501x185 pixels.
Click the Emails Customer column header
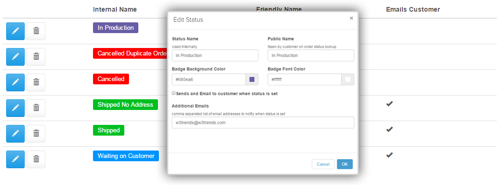413,9
